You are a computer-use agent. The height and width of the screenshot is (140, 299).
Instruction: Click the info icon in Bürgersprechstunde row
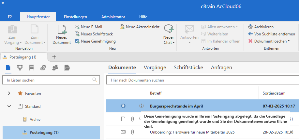pos(141,106)
